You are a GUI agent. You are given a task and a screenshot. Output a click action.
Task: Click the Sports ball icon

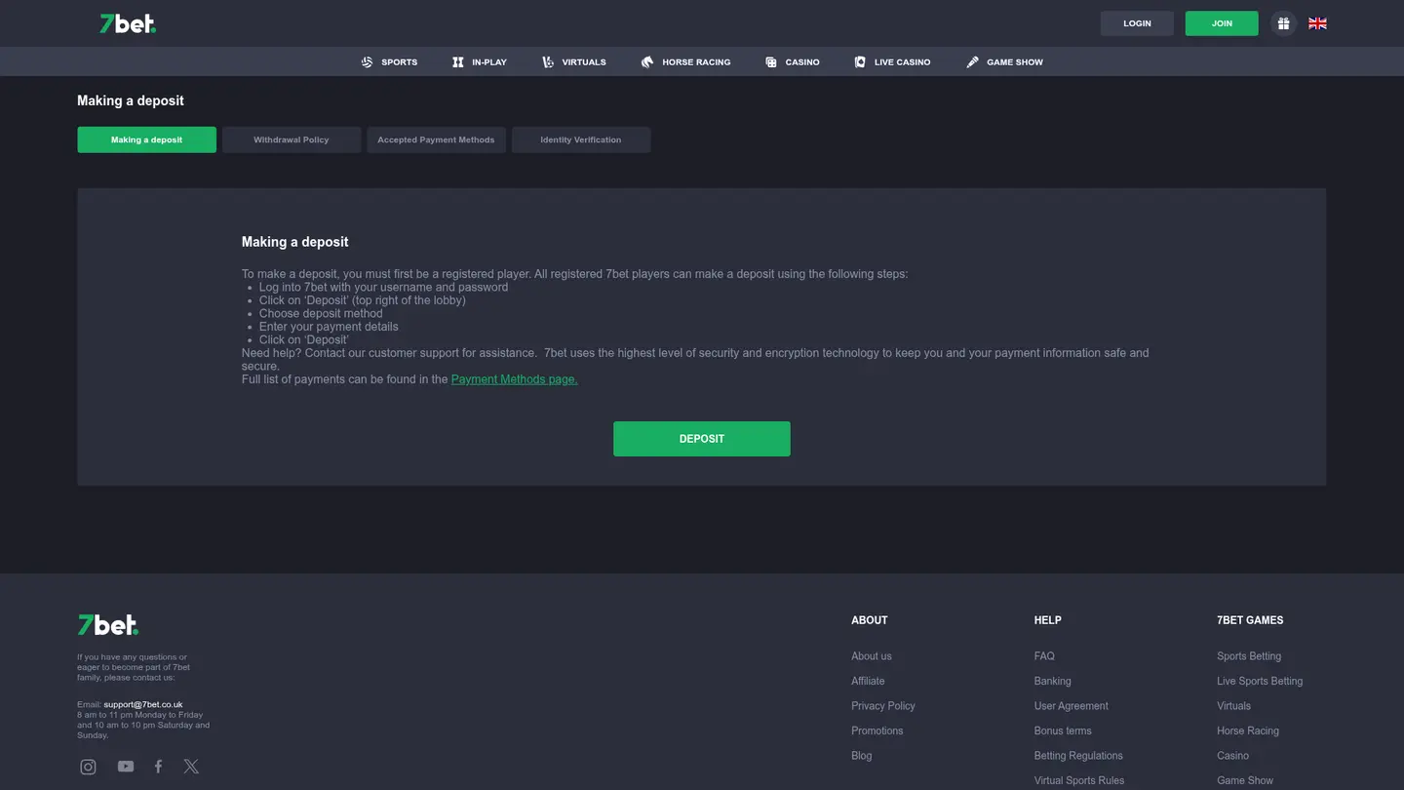point(368,61)
